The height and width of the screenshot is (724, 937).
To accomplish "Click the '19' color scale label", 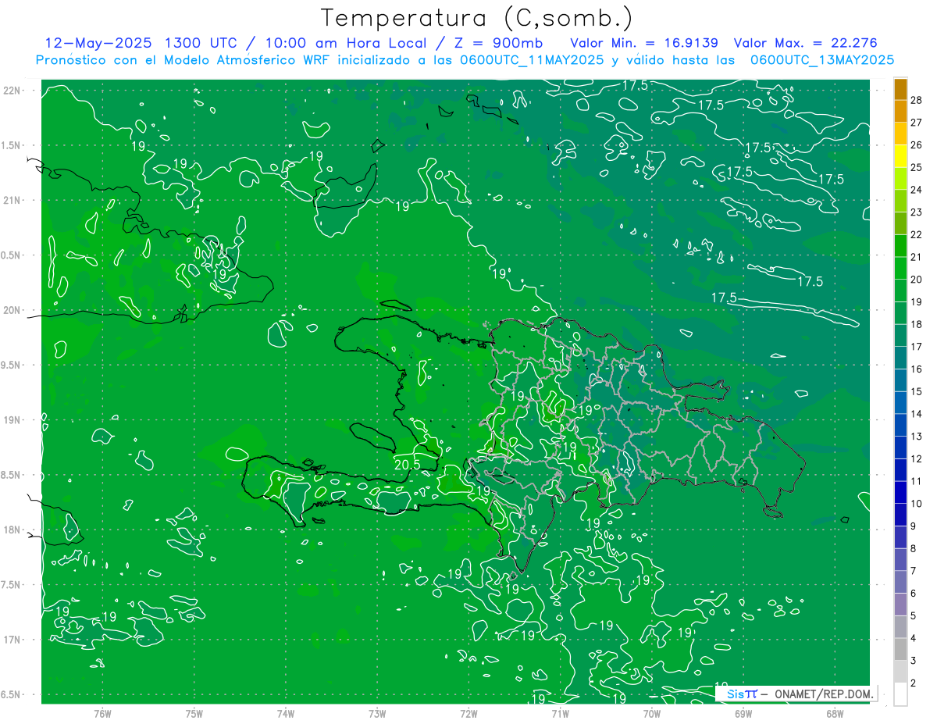I will (917, 301).
